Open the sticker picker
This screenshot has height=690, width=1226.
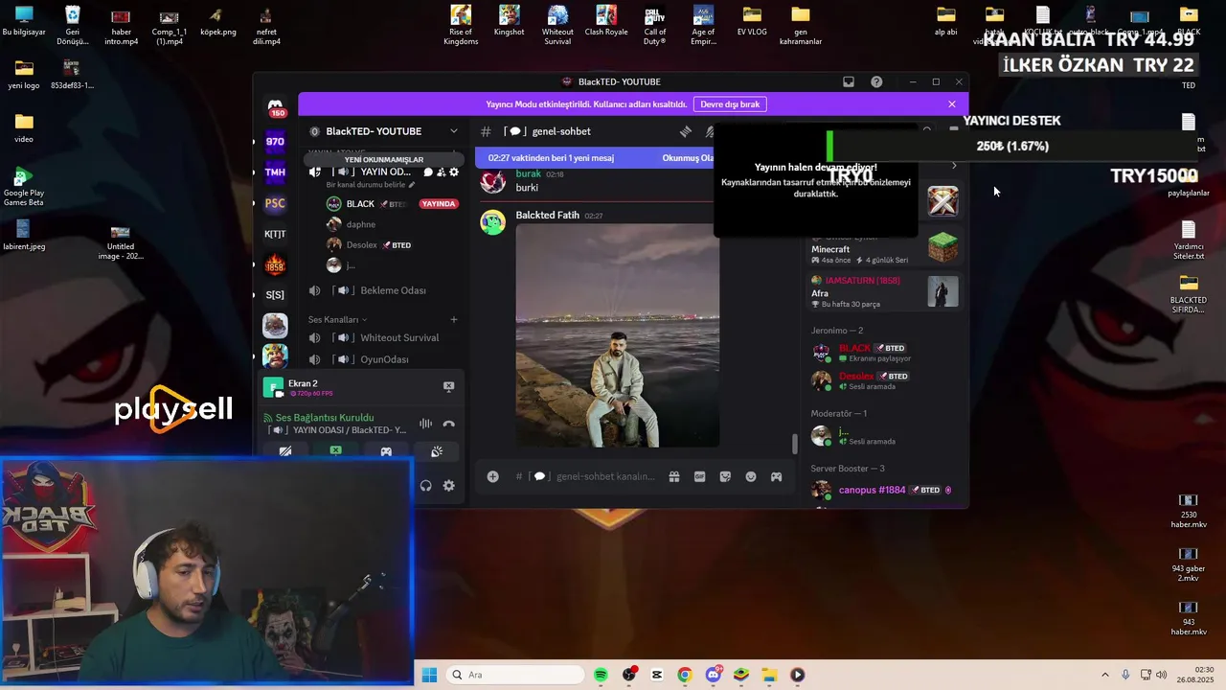click(725, 476)
